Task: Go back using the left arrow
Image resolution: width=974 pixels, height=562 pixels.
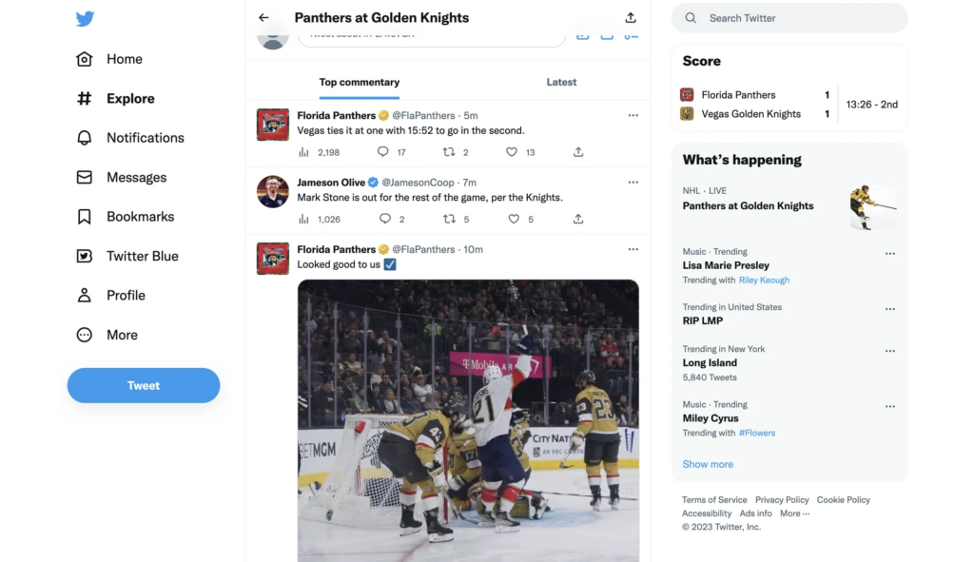Action: click(x=263, y=18)
